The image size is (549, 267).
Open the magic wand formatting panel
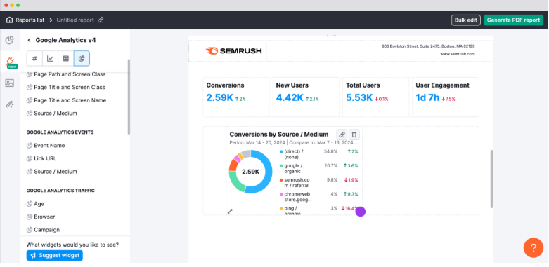coord(9,104)
